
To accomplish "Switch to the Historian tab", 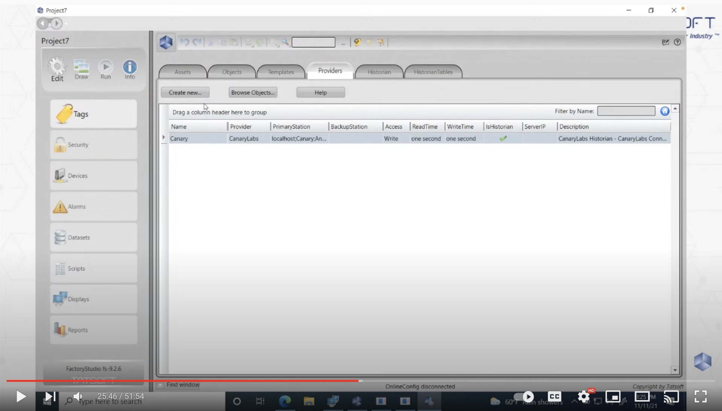I will tap(379, 72).
